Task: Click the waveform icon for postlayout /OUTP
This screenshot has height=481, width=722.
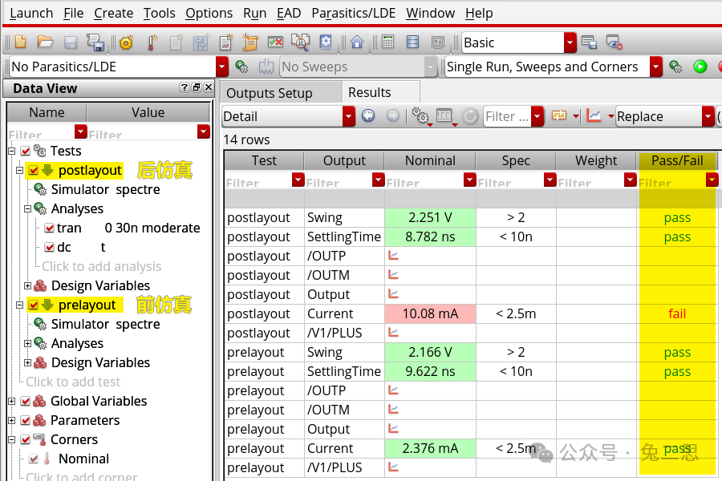Action: click(x=394, y=256)
